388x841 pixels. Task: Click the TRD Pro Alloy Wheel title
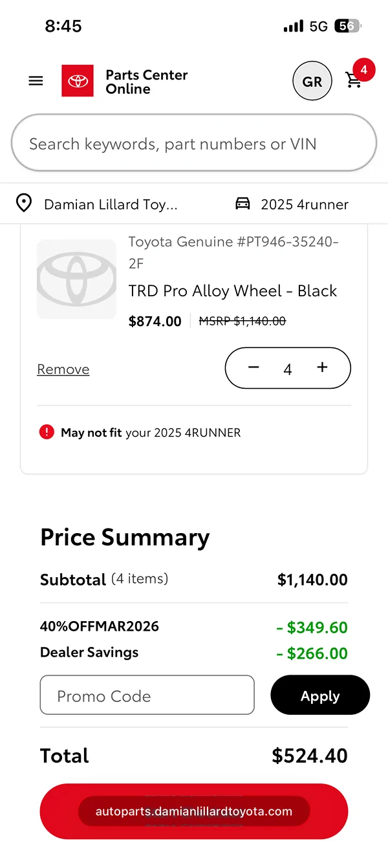tap(233, 290)
